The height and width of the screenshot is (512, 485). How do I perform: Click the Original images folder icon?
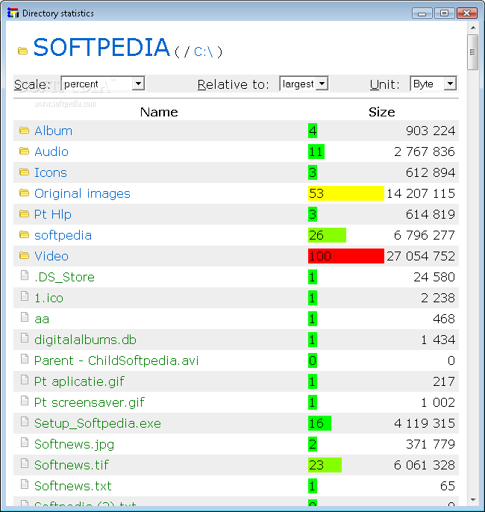(x=24, y=193)
